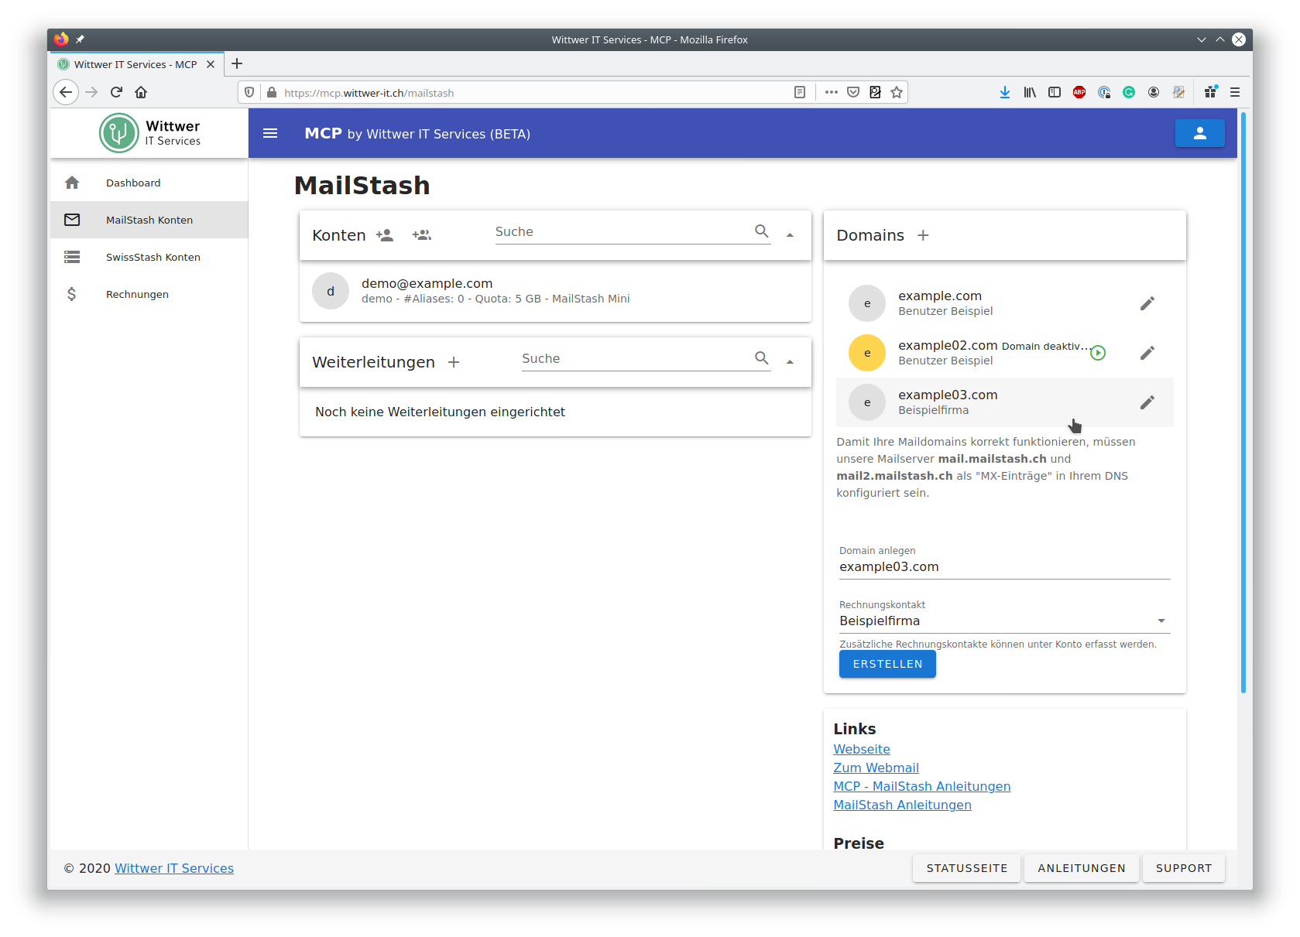Click the ANLEITUNGEN footer button

[x=1082, y=868]
